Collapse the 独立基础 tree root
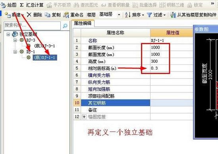The width and height of the screenshot is (218, 154). pyautogui.click(x=8, y=34)
